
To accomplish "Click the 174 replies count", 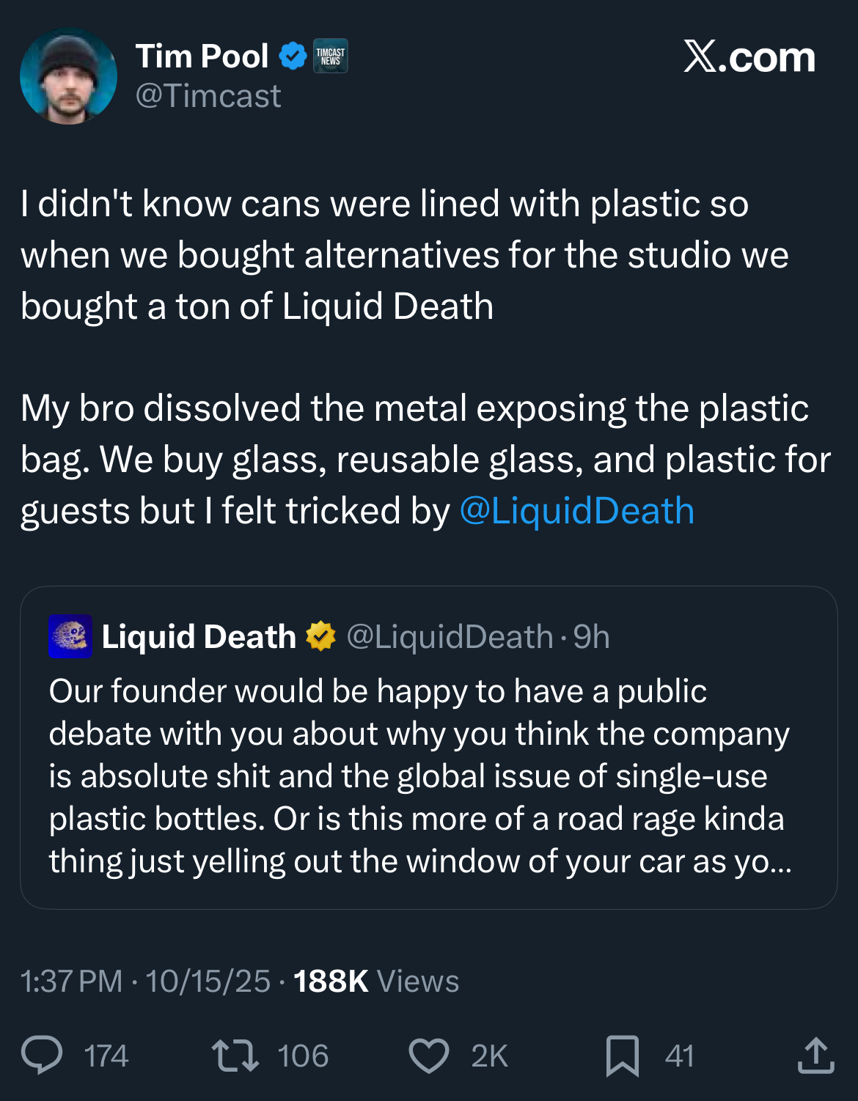I will (106, 1056).
